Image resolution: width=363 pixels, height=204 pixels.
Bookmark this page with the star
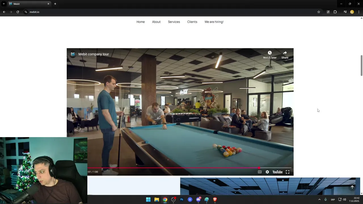tap(319, 12)
